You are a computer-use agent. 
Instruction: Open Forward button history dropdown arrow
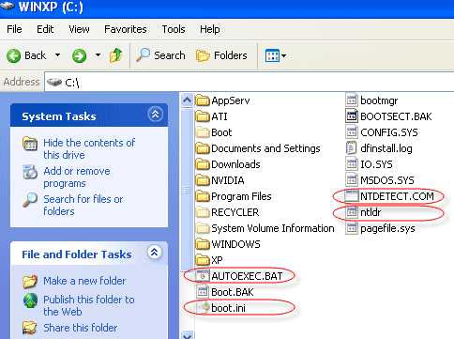coord(98,55)
